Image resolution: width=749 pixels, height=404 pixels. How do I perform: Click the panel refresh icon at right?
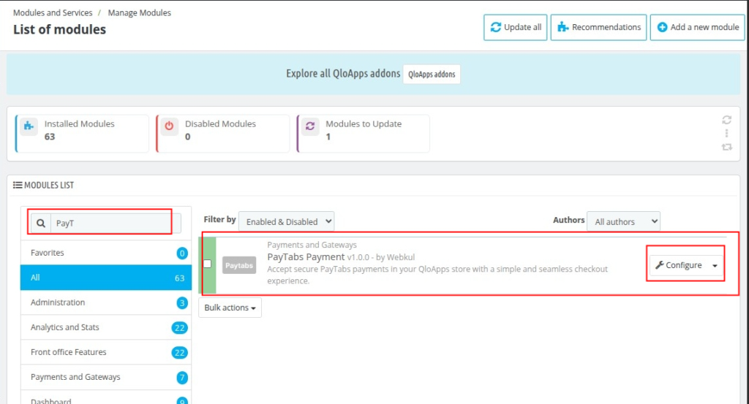[726, 120]
